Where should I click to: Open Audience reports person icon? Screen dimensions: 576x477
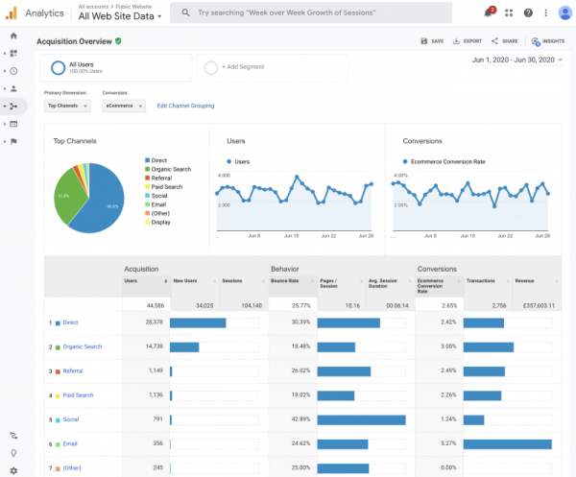click(13, 88)
